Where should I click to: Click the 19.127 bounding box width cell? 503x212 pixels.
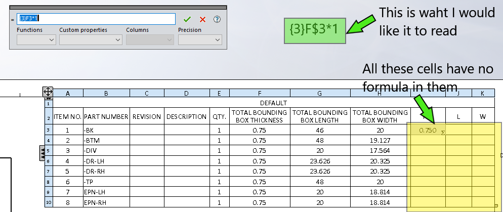click(381, 140)
